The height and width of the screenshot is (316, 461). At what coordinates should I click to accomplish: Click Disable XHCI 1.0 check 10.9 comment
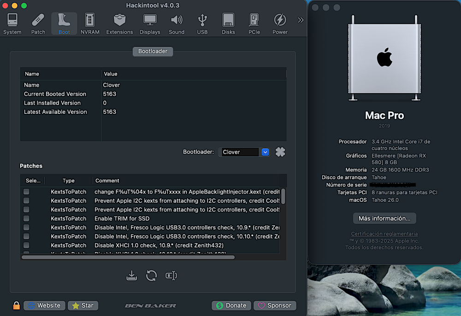point(159,245)
